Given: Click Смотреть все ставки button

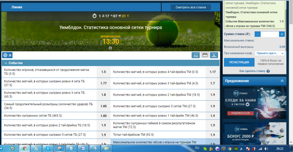Looking at the screenshot, I should point(191,7).
